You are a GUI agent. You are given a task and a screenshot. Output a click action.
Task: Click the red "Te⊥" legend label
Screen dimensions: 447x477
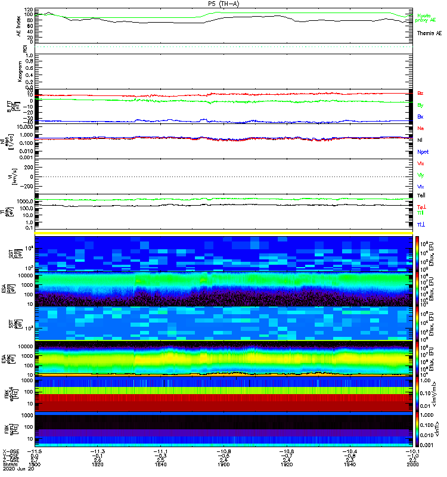[421, 207]
